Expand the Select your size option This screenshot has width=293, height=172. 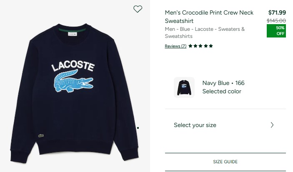pyautogui.click(x=225, y=125)
